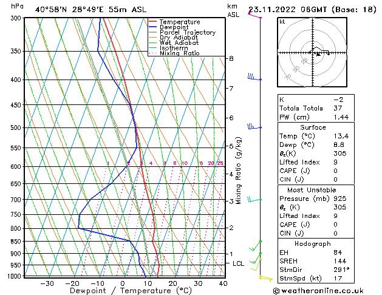Click the surface Temp value 13.4
The width and height of the screenshot is (382, 295).
point(341,136)
